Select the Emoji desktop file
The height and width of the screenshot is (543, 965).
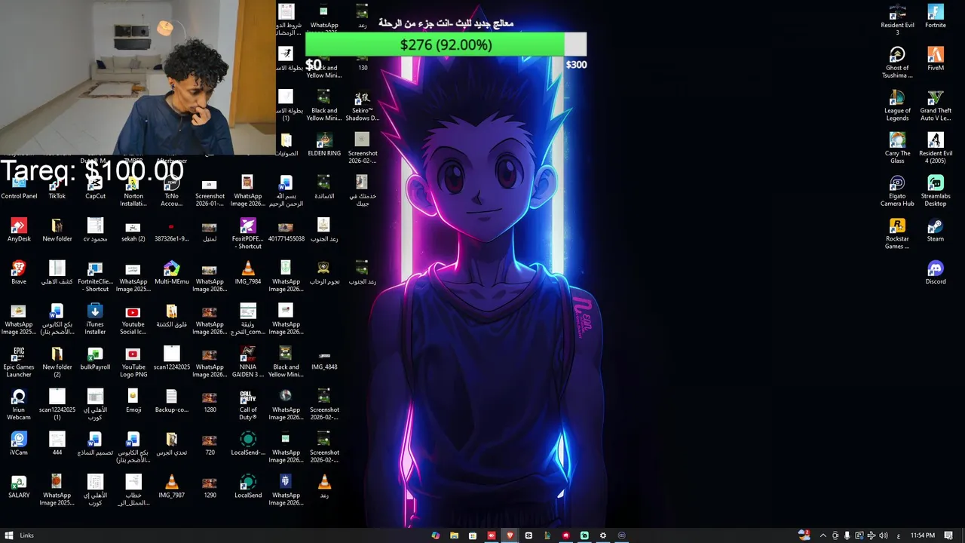(x=133, y=401)
